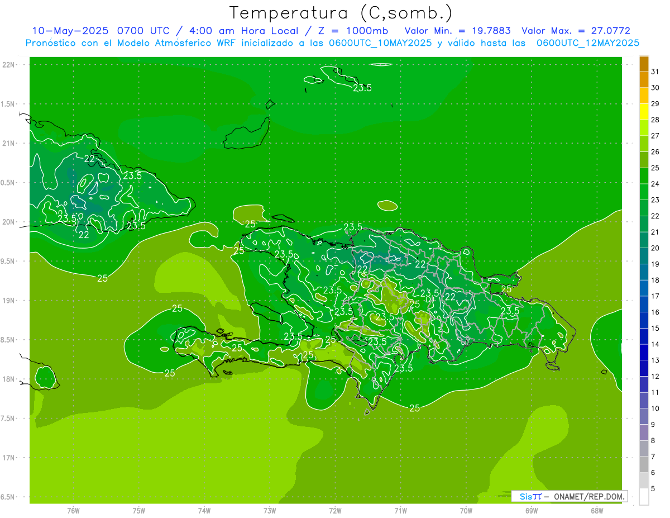
Task: Click the "68W" longitude axis label
Action: 597,511
